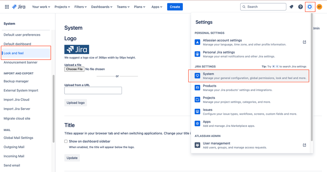Open User management in Atlassian admin
Viewport: 327px width, 172px height.
(x=250, y=145)
